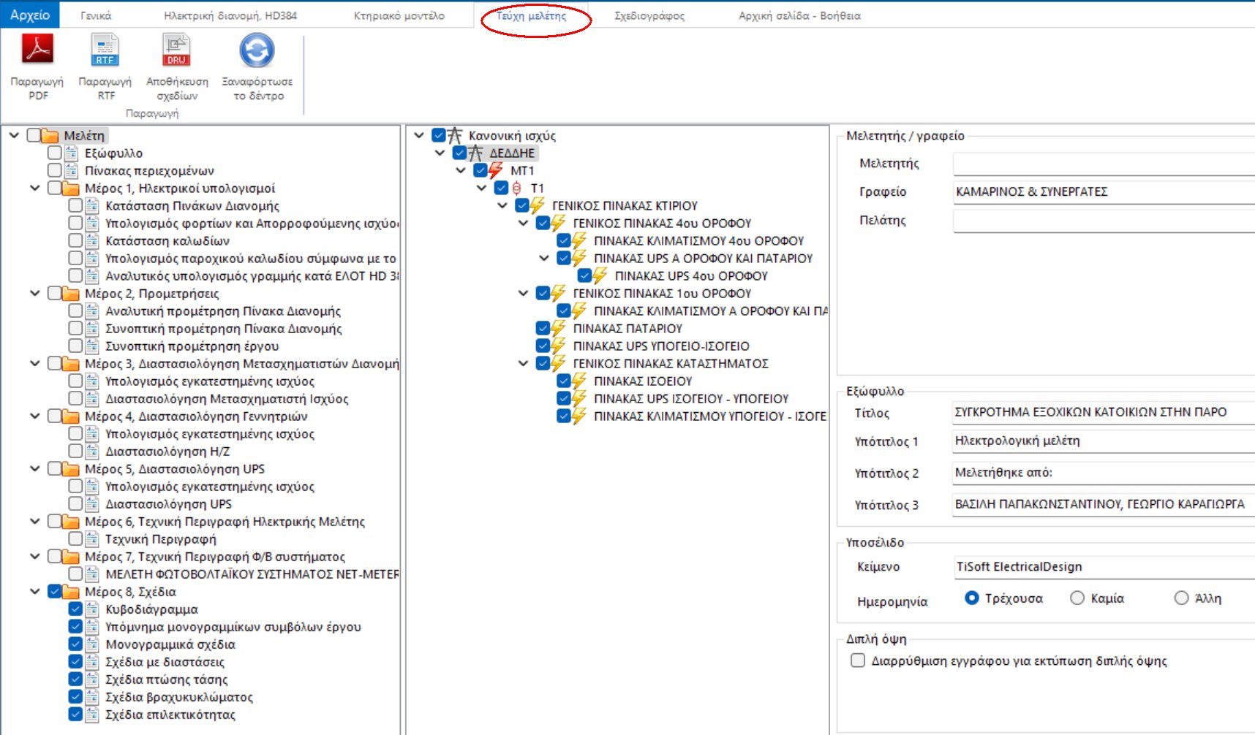Collapse Μέρος 1, Ηλεκτρικοί υπολογισμοί node
Screen dimensions: 1255x735
click(x=34, y=188)
